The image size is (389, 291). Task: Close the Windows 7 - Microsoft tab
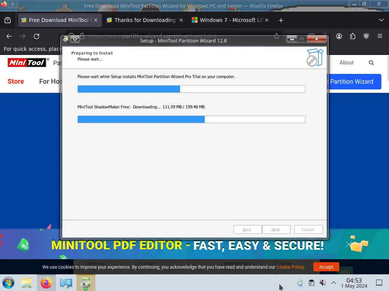(266, 20)
